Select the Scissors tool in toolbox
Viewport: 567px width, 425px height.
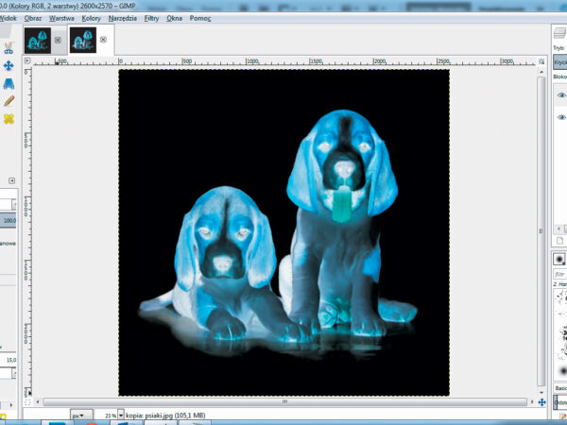point(9,46)
